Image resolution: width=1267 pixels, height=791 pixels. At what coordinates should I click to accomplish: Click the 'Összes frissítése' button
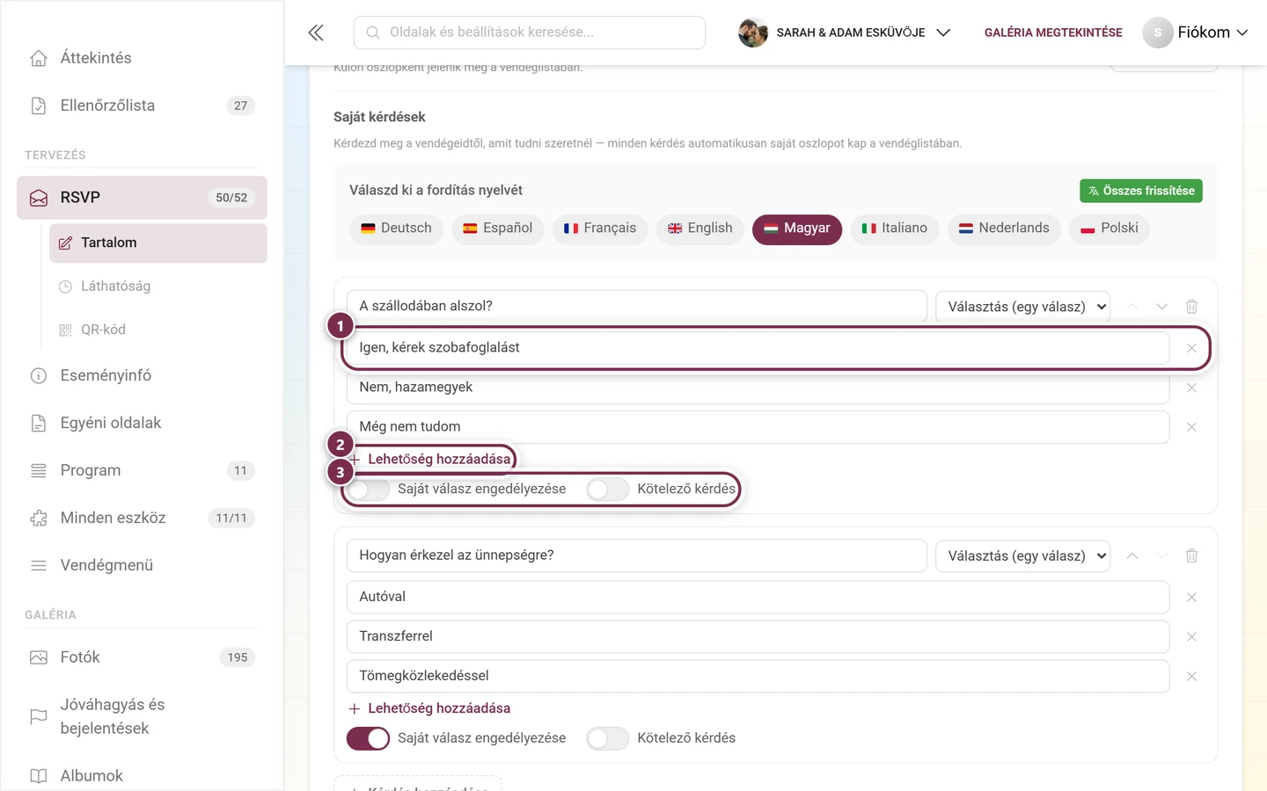[x=1141, y=191]
